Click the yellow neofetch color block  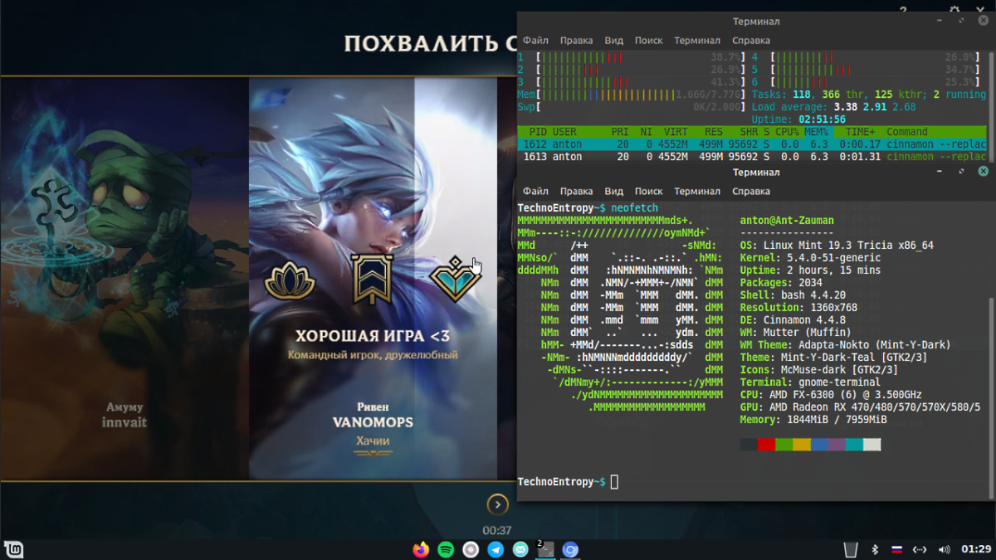pyautogui.click(x=801, y=445)
